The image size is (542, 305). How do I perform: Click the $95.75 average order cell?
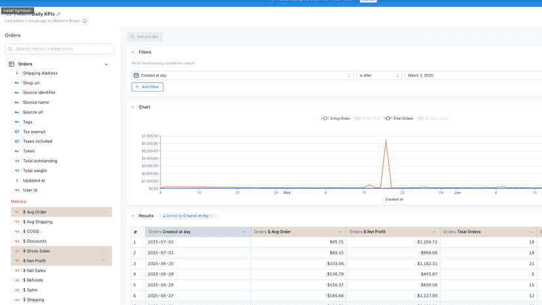(x=298, y=242)
